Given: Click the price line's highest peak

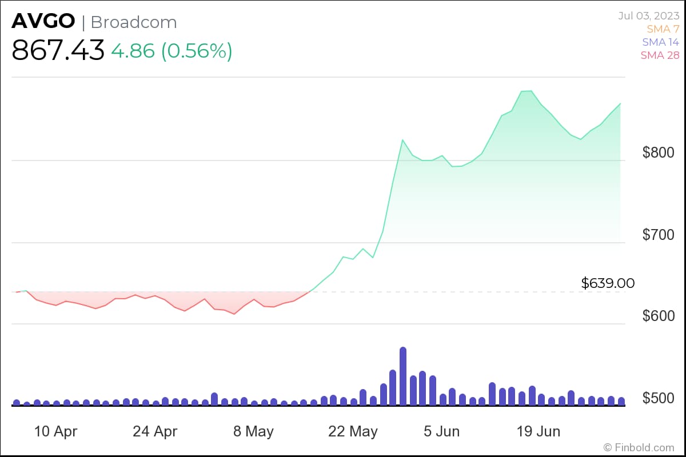Looking at the screenshot, I should point(532,91).
